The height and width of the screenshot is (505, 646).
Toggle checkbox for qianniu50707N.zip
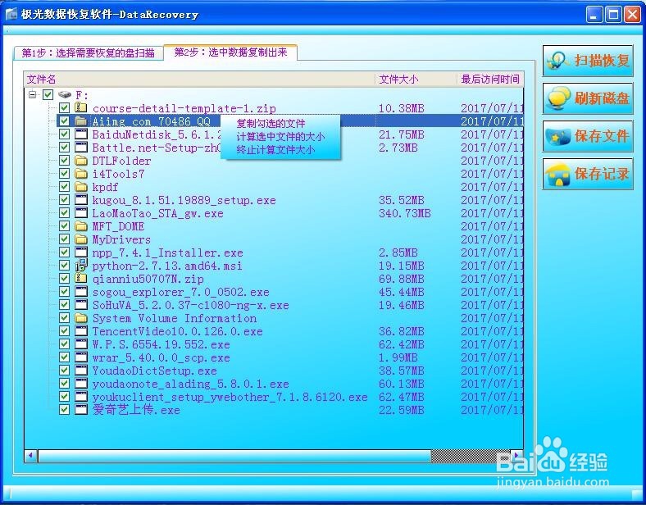(x=64, y=279)
